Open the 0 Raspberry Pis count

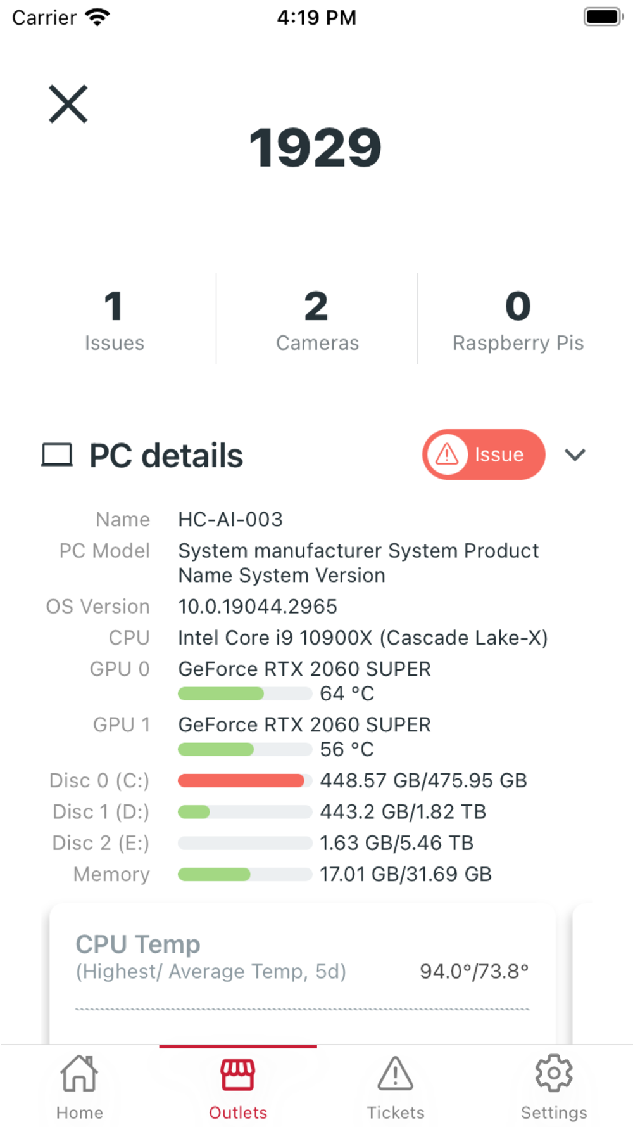[x=518, y=319]
